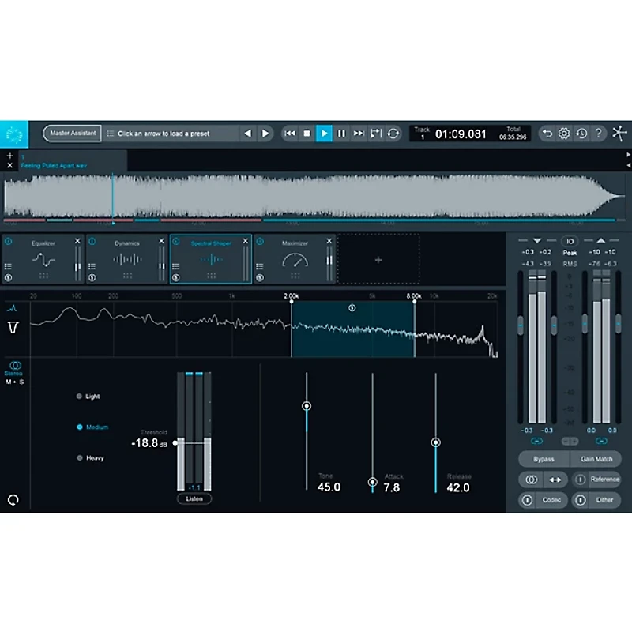Select the Medium shaping amount

tap(85, 427)
